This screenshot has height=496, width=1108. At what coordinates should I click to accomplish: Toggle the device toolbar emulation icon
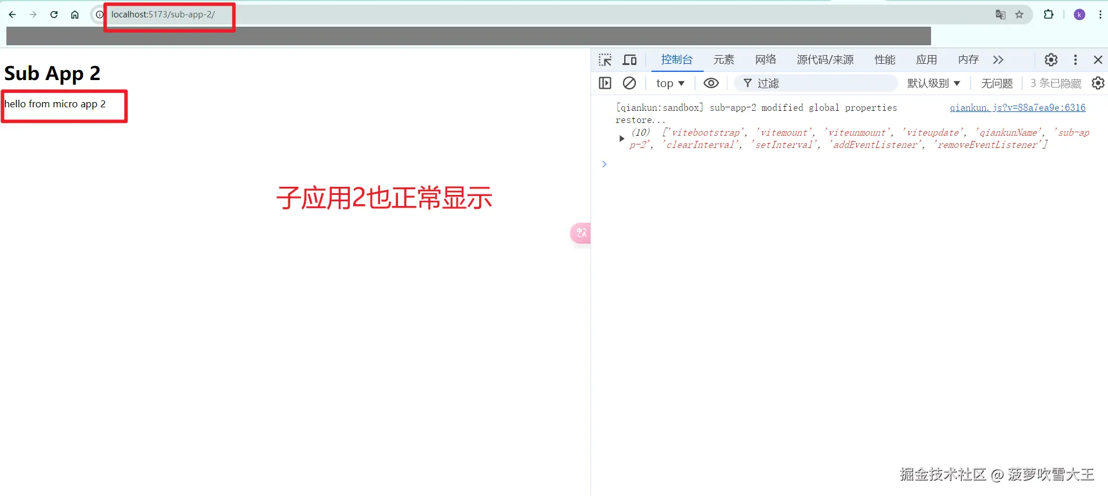(629, 60)
